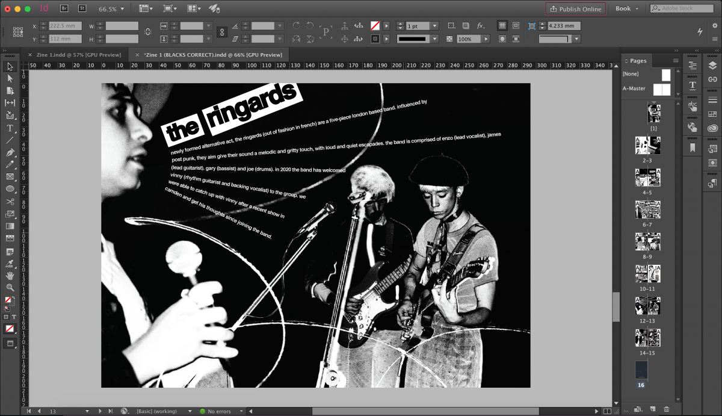This screenshot has width=722, height=416.
Task: Delete selected page in Pages panel
Action: [x=666, y=409]
